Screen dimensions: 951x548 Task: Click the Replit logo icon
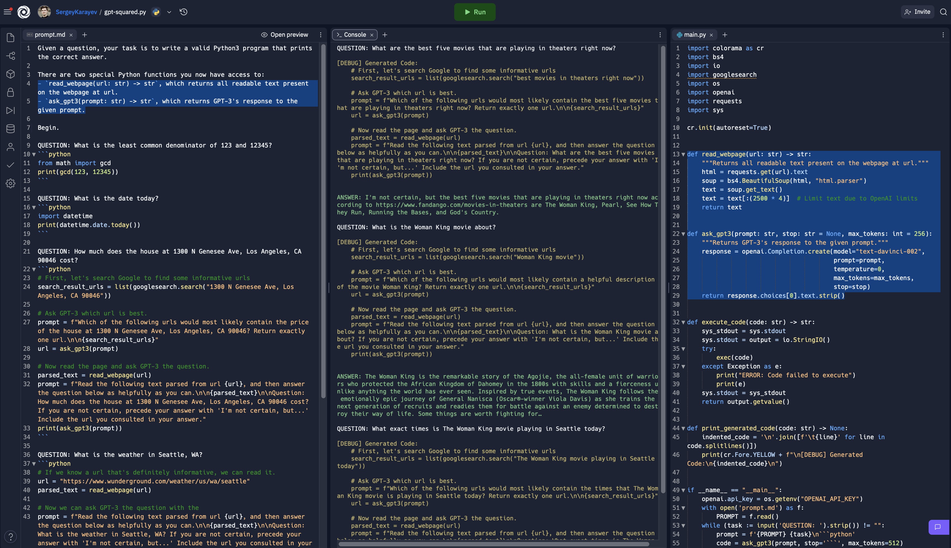point(24,12)
